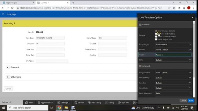Open File Explorer from the taskbar

click(x=66, y=108)
